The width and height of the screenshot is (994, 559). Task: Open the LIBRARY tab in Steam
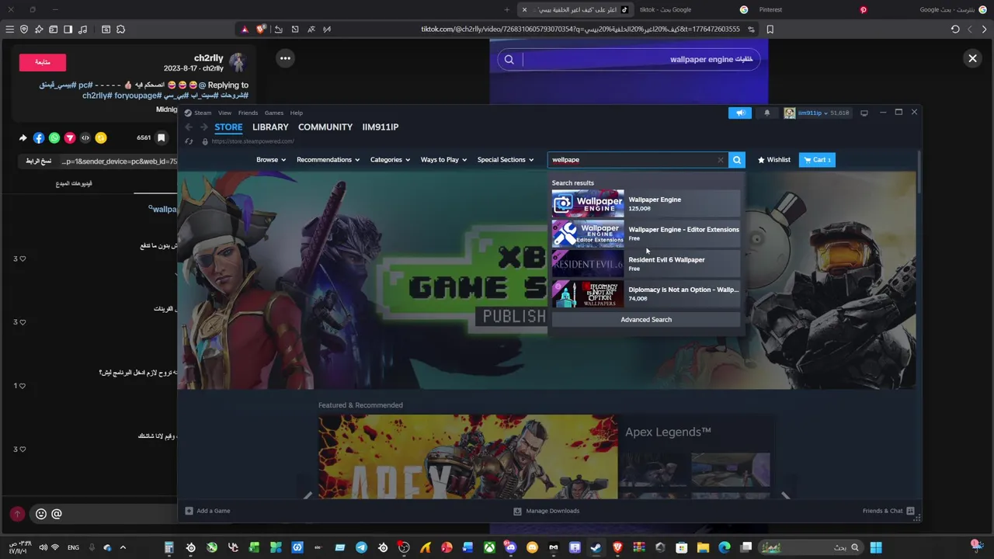270,127
